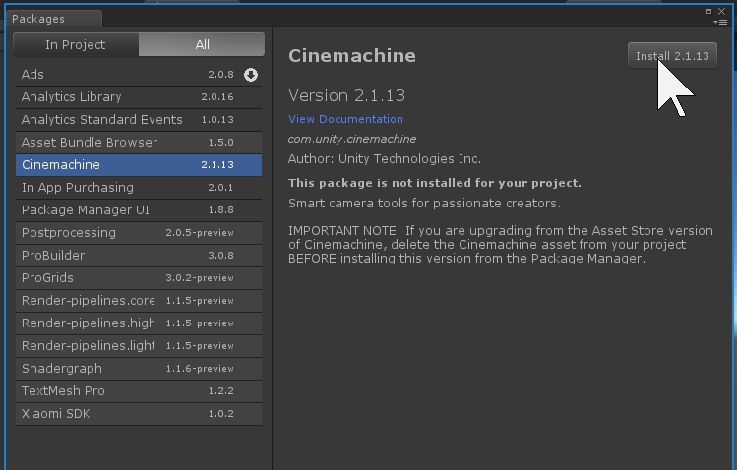The height and width of the screenshot is (470, 737).
Task: Select the ProBuilder package
Action: point(139,256)
